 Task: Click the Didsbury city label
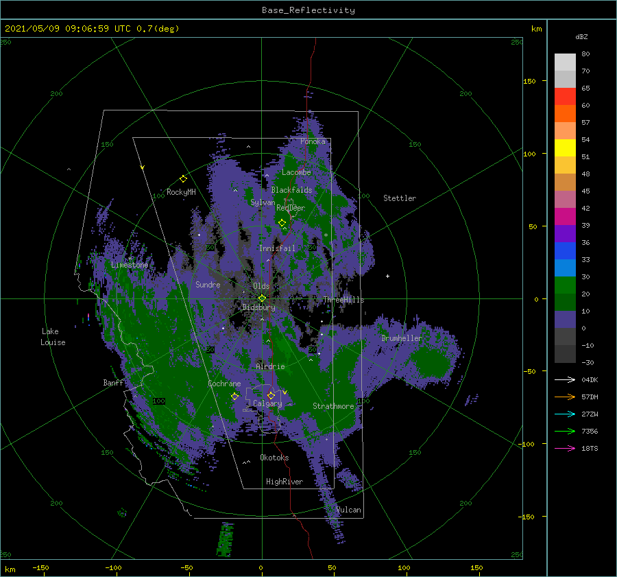click(x=258, y=307)
